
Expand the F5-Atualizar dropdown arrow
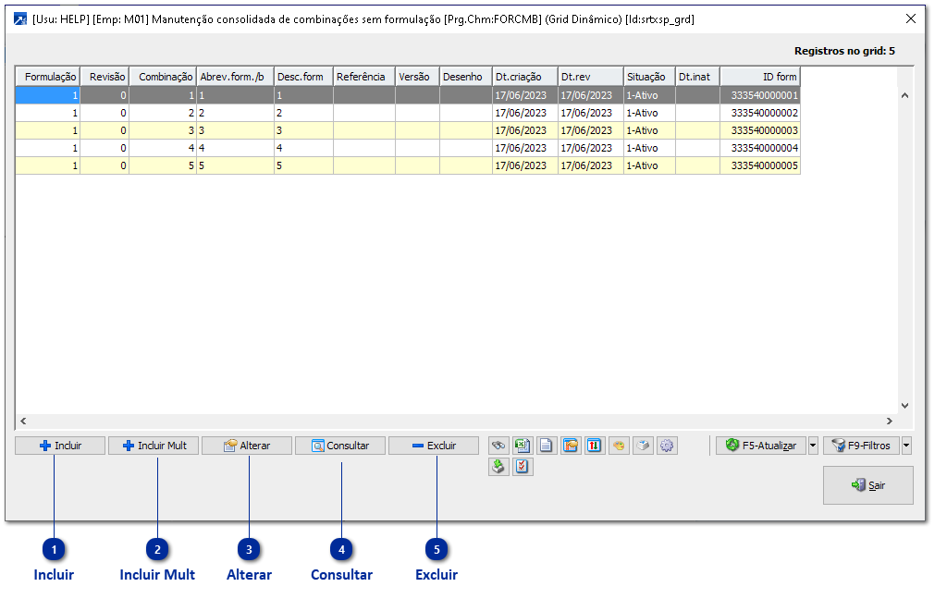pos(813,446)
